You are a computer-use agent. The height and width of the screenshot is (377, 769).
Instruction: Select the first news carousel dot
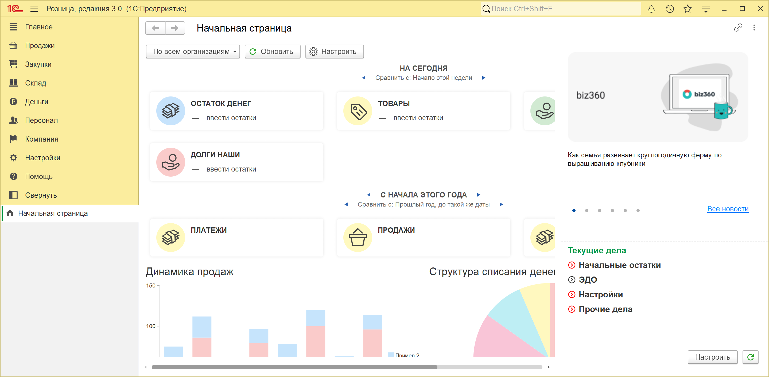[574, 211]
